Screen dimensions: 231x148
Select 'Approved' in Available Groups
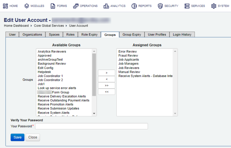coord(44,56)
